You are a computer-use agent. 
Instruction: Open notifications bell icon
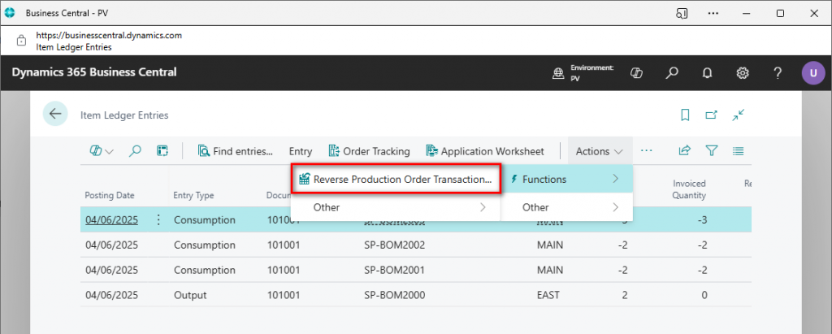pos(707,73)
